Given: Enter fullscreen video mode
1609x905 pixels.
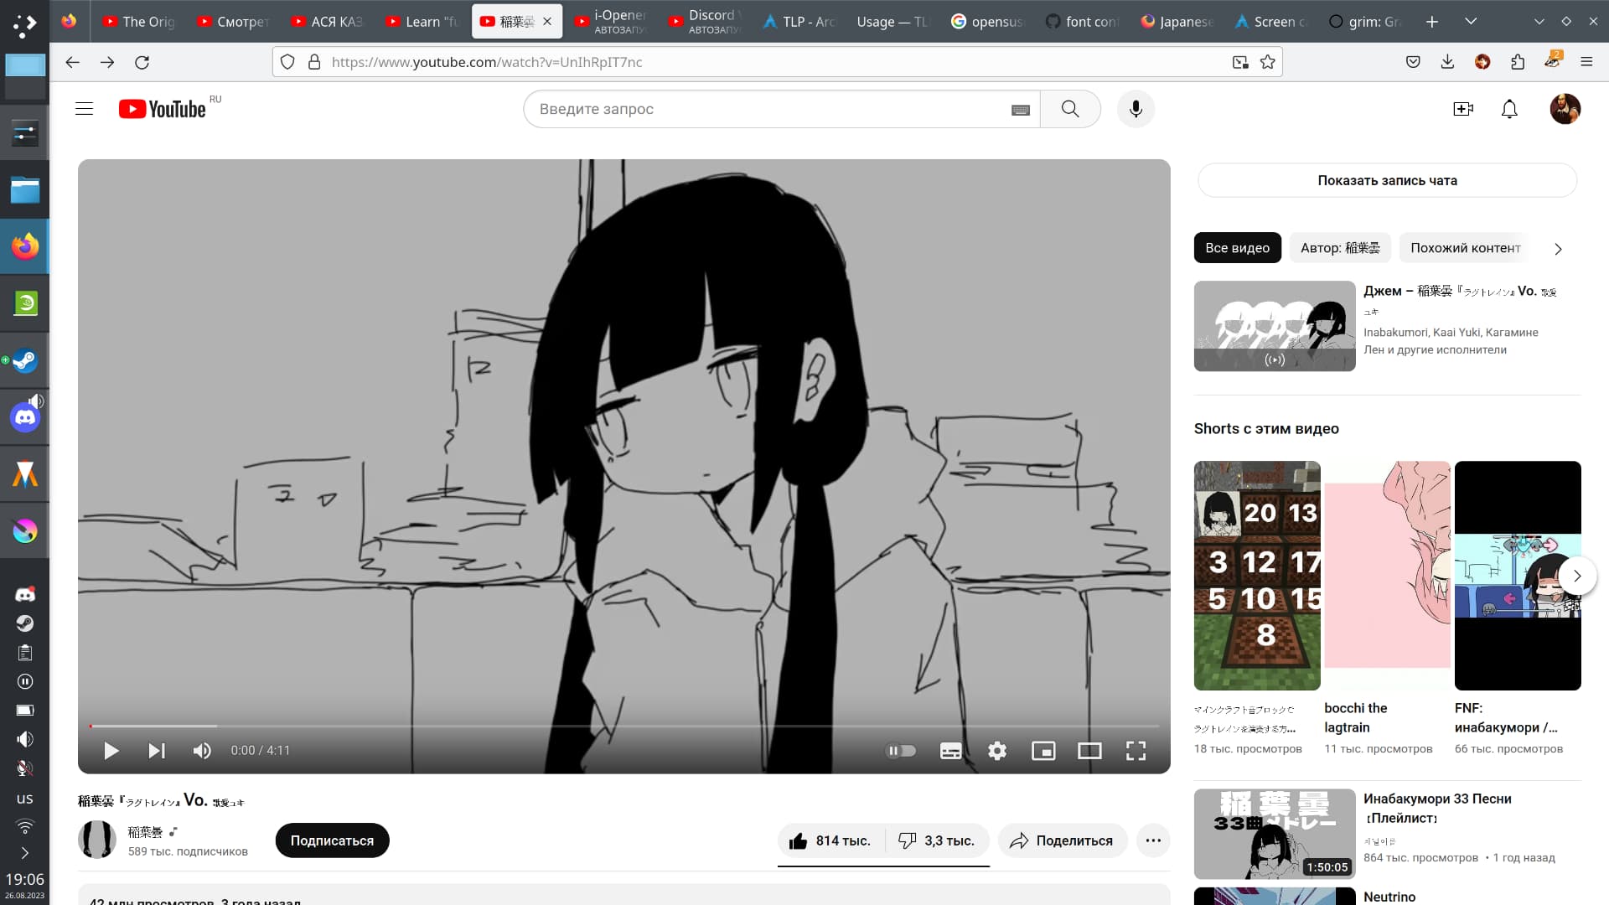Looking at the screenshot, I should coord(1136,751).
